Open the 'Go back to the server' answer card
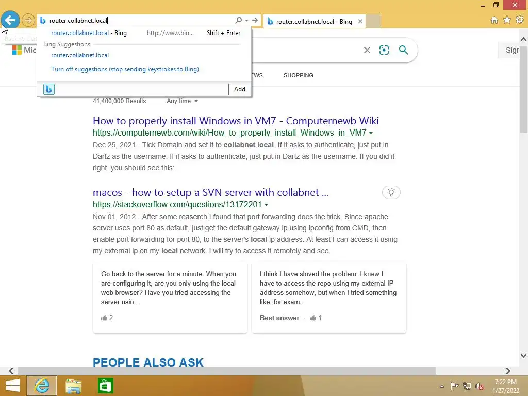The height and width of the screenshot is (396, 528). click(x=170, y=298)
